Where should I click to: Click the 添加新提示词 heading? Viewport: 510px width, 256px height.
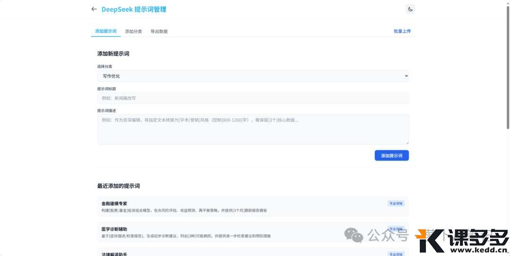(x=113, y=54)
